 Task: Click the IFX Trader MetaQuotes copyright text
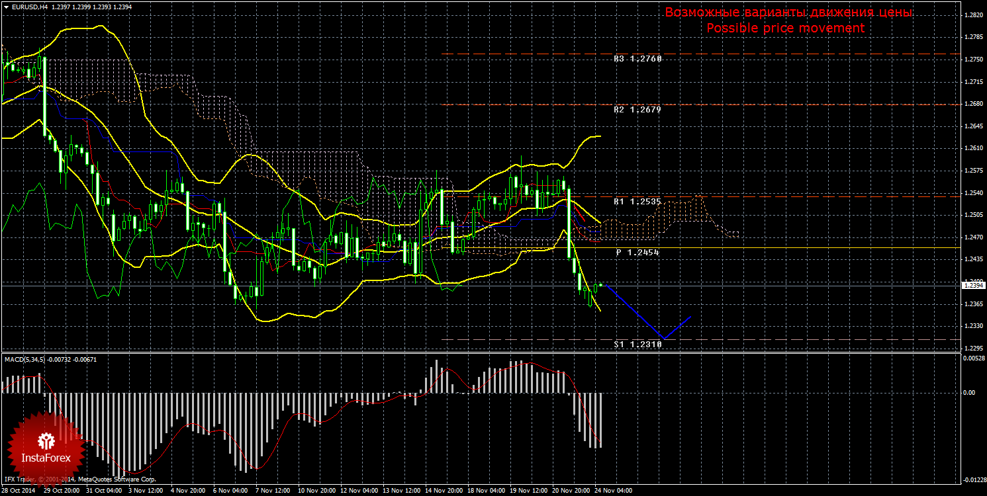pyautogui.click(x=79, y=479)
